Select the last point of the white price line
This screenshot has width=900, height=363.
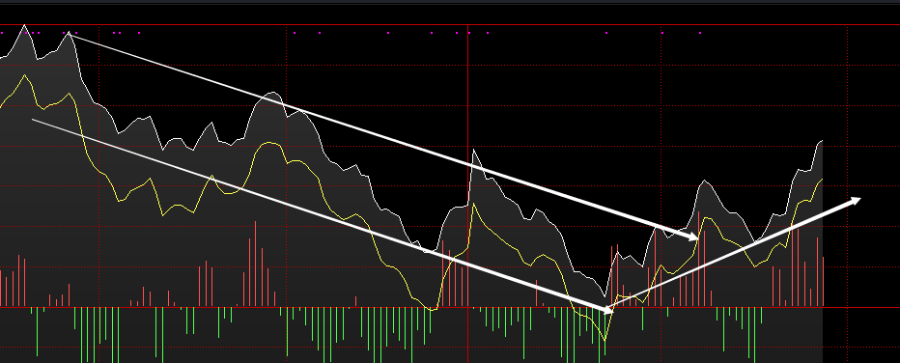click(822, 141)
